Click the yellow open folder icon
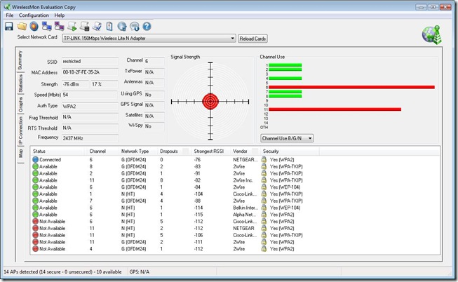The width and height of the screenshot is (458, 282). tap(22, 26)
